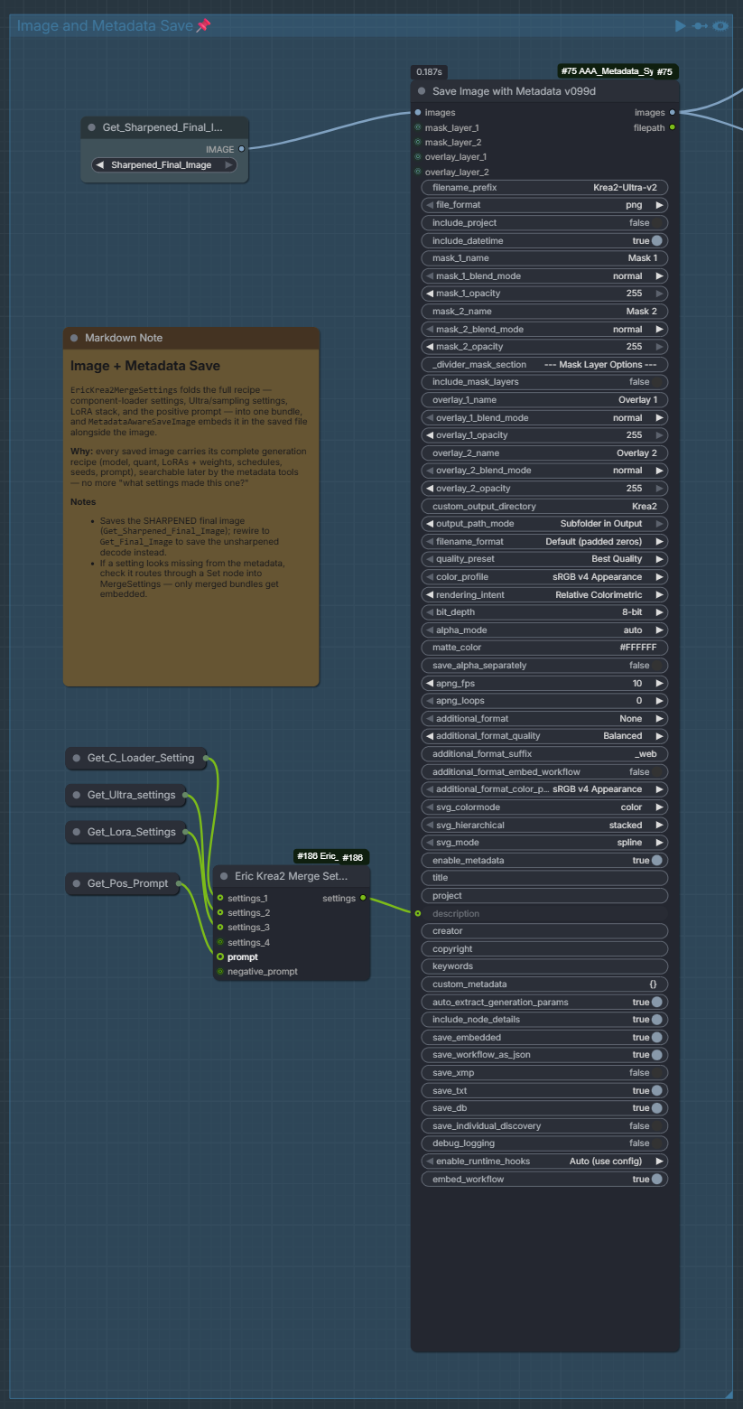Screen dimensions: 743x1409
Task: Click the settings_4 input port
Action: 219,942
